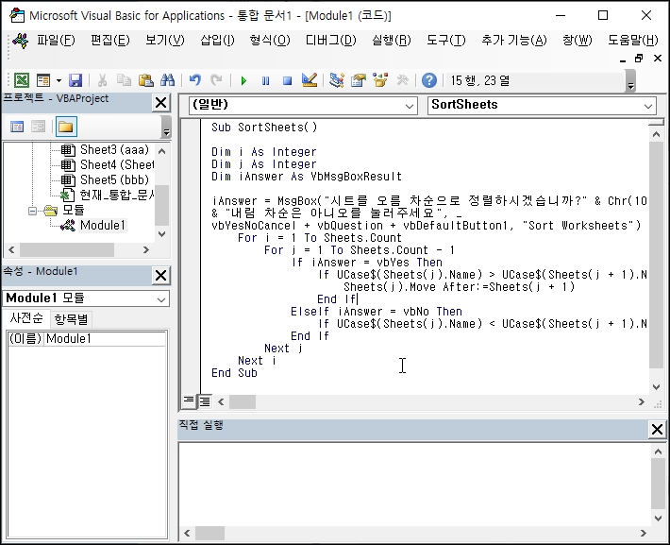Click the Copy icon in the toolbar
Viewport: 670px width, 545px height.
(x=124, y=80)
